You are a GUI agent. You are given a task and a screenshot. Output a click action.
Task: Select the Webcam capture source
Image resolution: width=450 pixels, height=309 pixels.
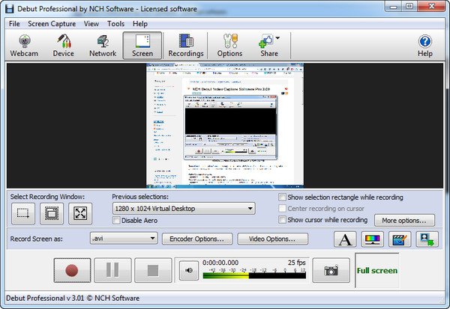25,46
